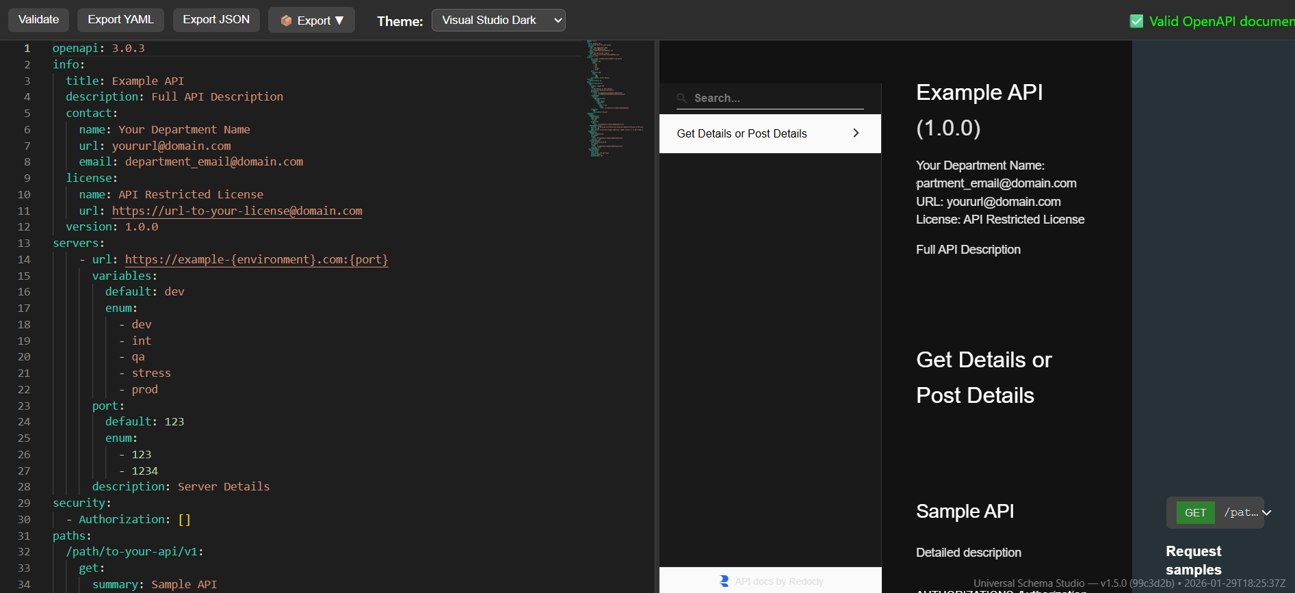Click the 'Sample API' heading in preview
The image size is (1295, 593).
click(965, 512)
